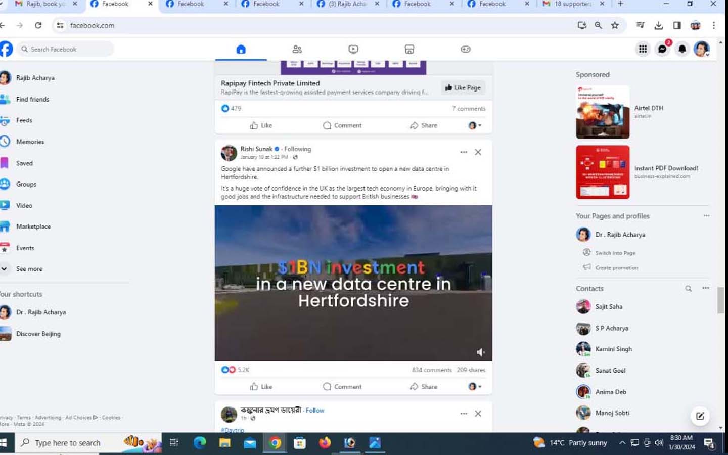The image size is (728, 455).
Task: Open the Facebook menu grid icon
Action: (x=643, y=49)
